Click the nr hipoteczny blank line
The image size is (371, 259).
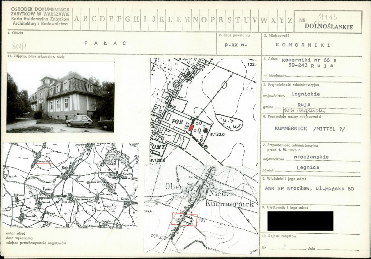tap(324, 76)
